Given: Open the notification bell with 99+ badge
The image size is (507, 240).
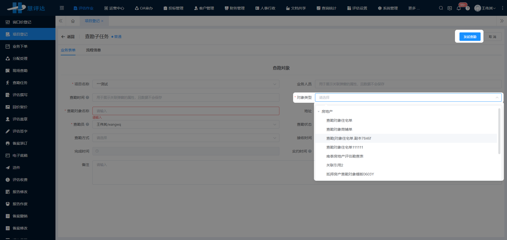Looking at the screenshot, I should (x=459, y=8).
